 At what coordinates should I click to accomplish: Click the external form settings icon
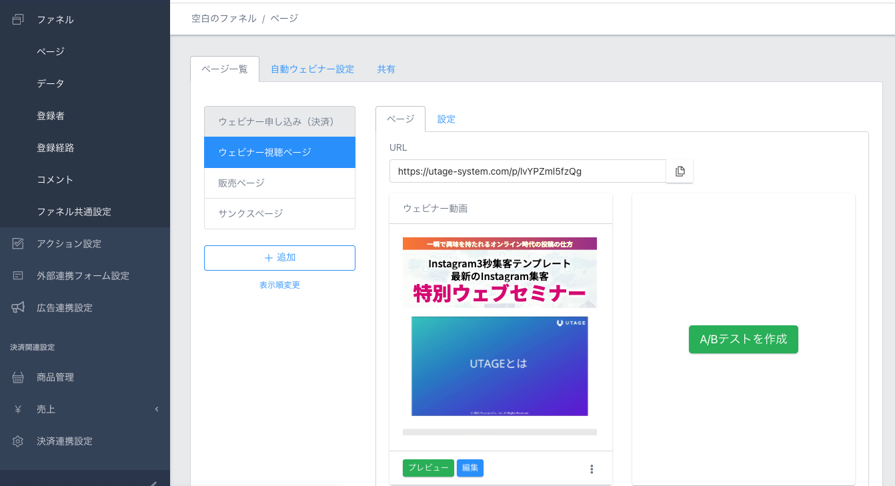tap(18, 276)
